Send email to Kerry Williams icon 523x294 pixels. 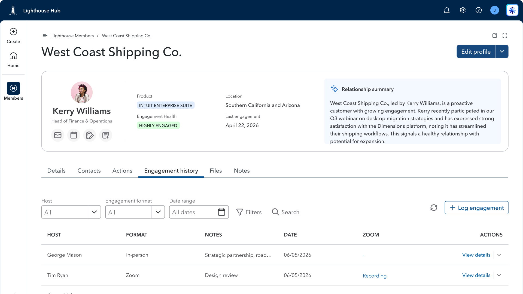tap(58, 135)
